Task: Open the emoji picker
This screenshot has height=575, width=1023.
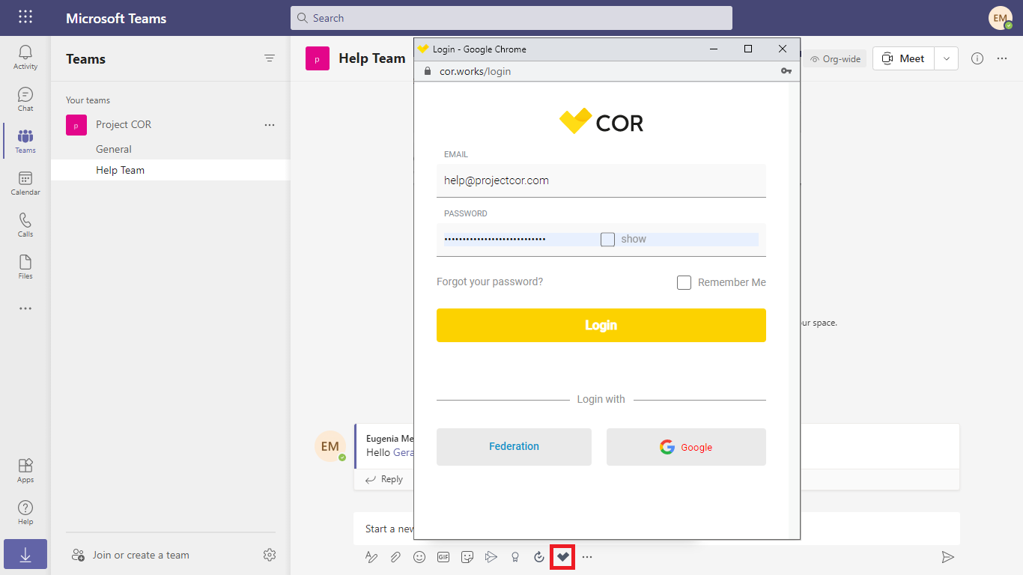Action: [419, 557]
